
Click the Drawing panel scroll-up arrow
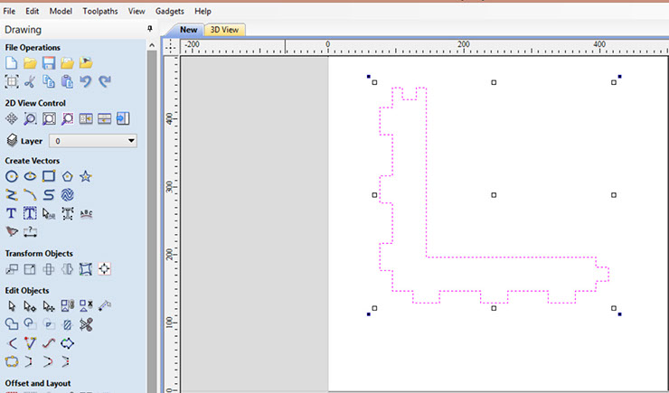152,45
